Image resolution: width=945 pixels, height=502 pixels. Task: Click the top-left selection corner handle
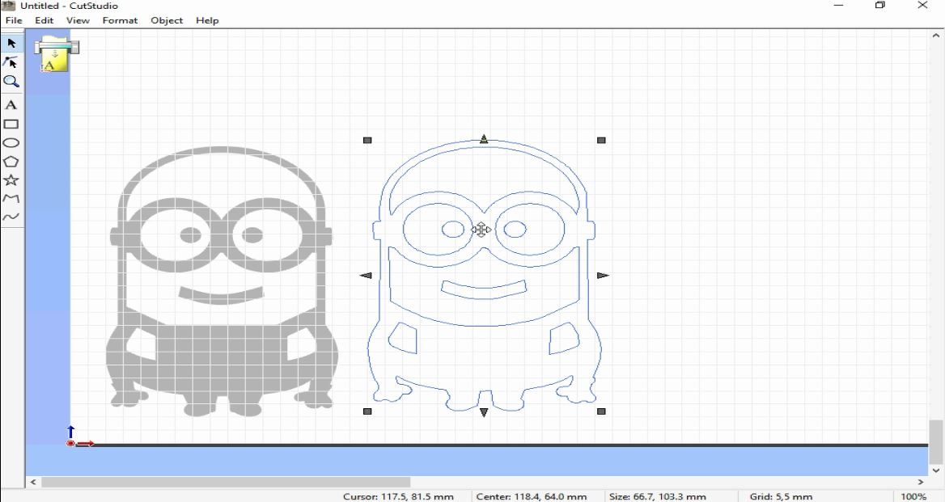click(367, 140)
